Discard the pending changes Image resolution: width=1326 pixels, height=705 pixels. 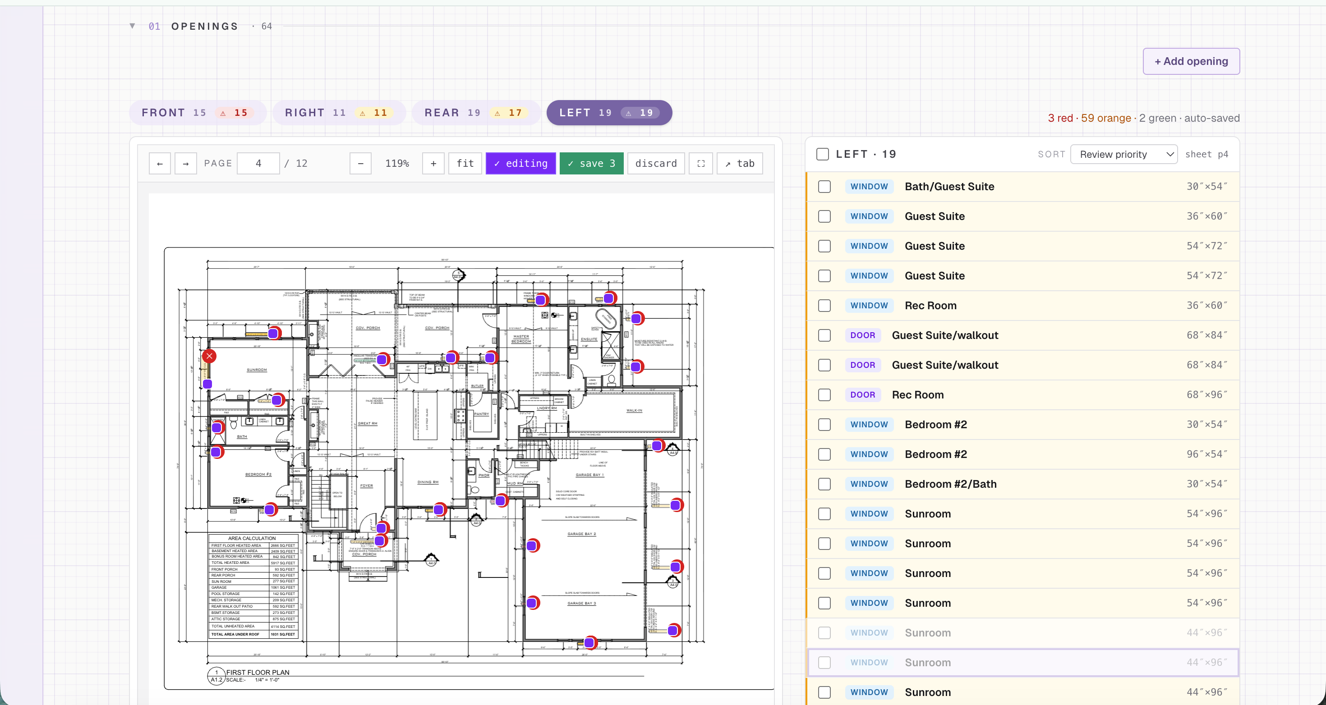(656, 164)
